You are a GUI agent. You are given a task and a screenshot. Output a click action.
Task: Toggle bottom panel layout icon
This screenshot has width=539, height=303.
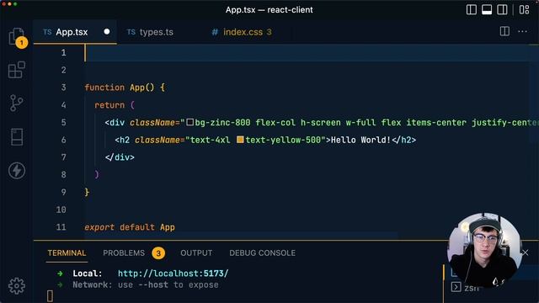click(487, 9)
